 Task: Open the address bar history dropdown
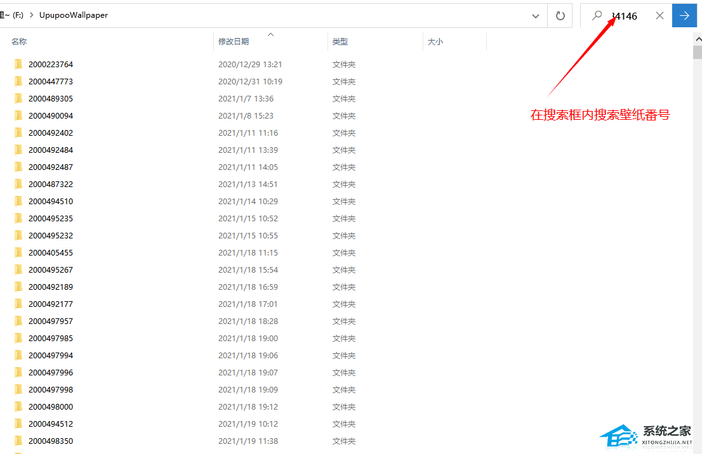[x=536, y=16]
